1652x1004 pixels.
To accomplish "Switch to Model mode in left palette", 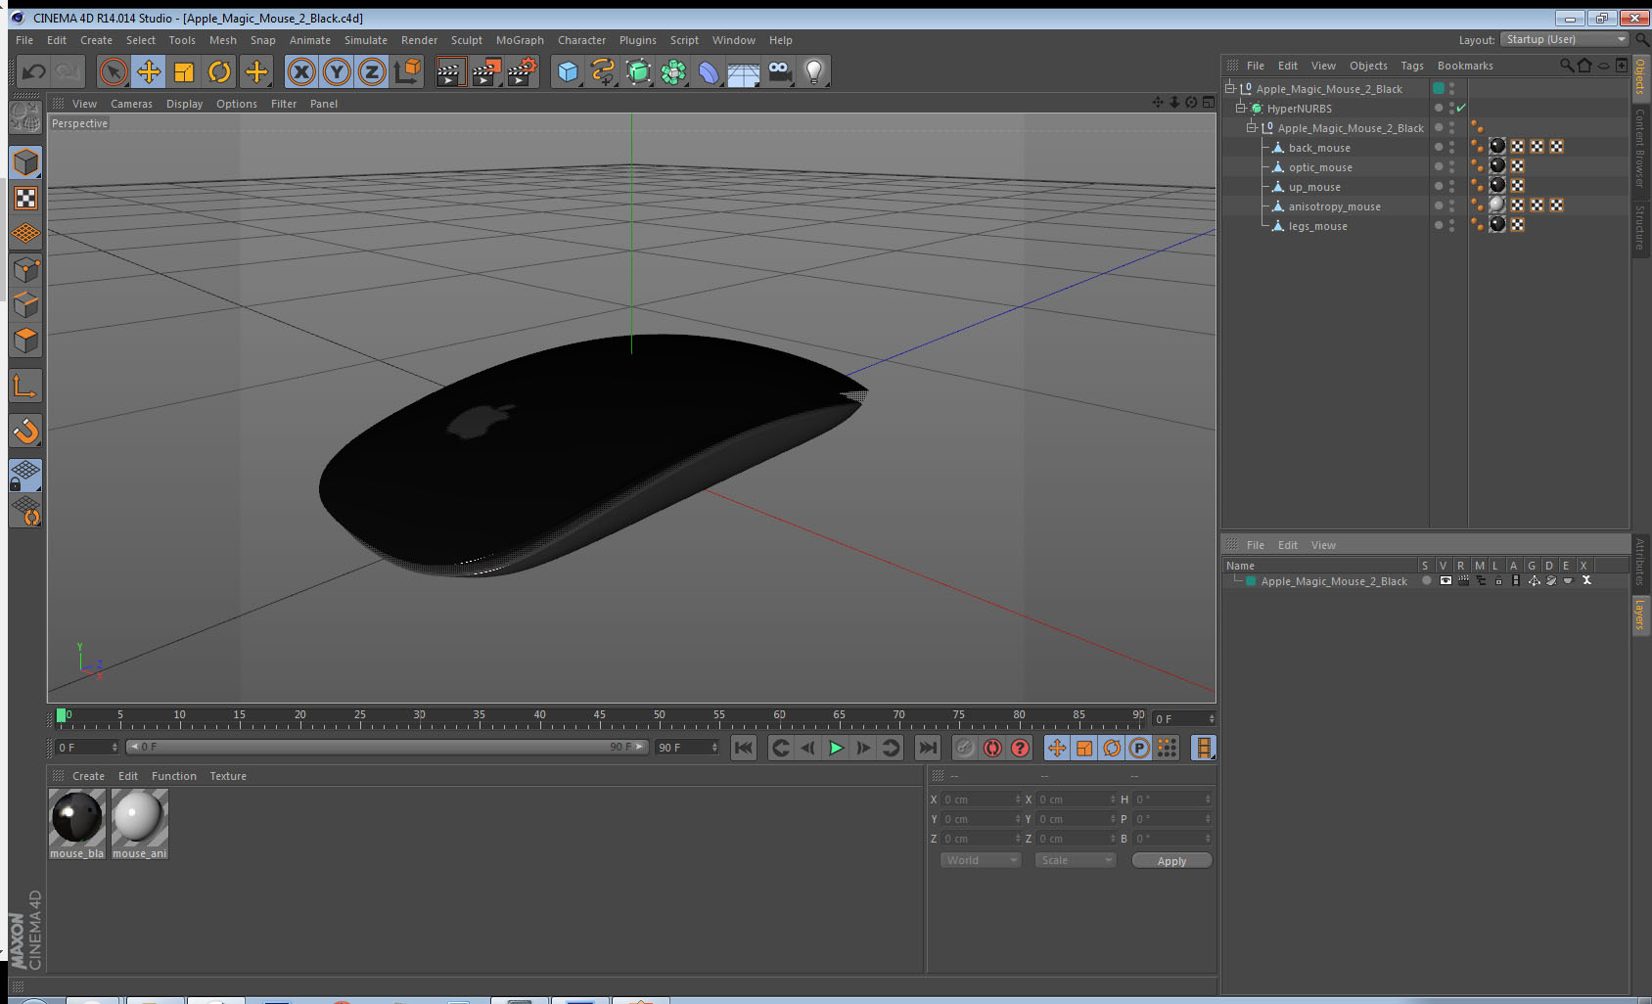I will coord(26,162).
